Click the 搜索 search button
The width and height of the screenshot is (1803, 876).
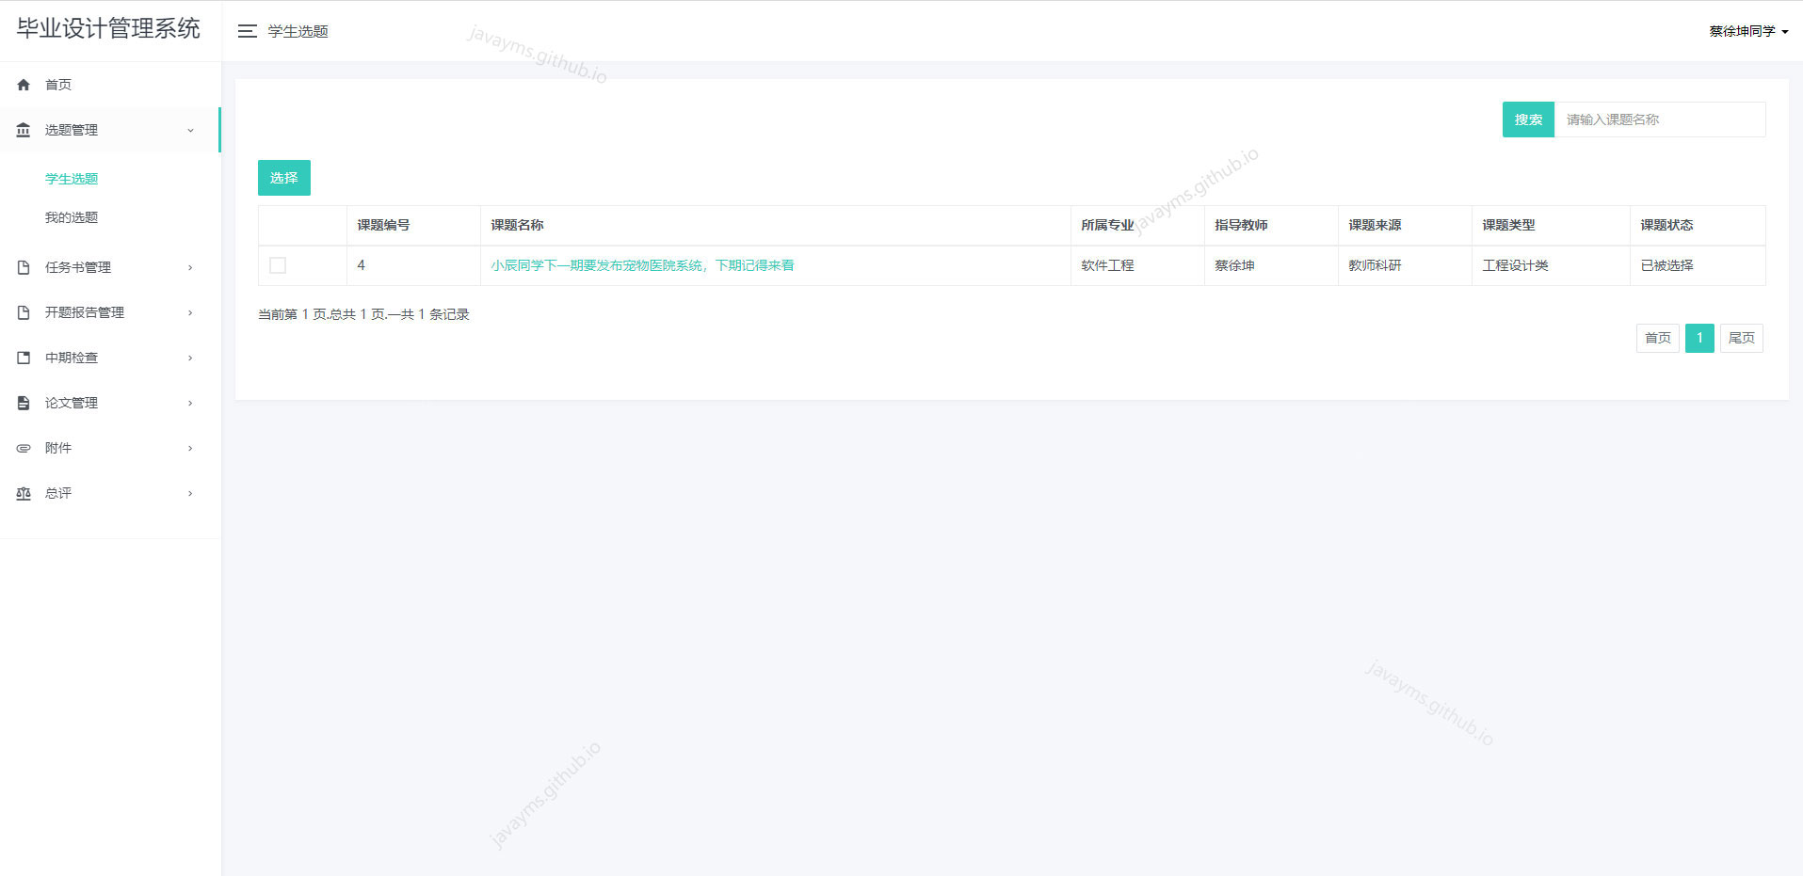pyautogui.click(x=1527, y=119)
